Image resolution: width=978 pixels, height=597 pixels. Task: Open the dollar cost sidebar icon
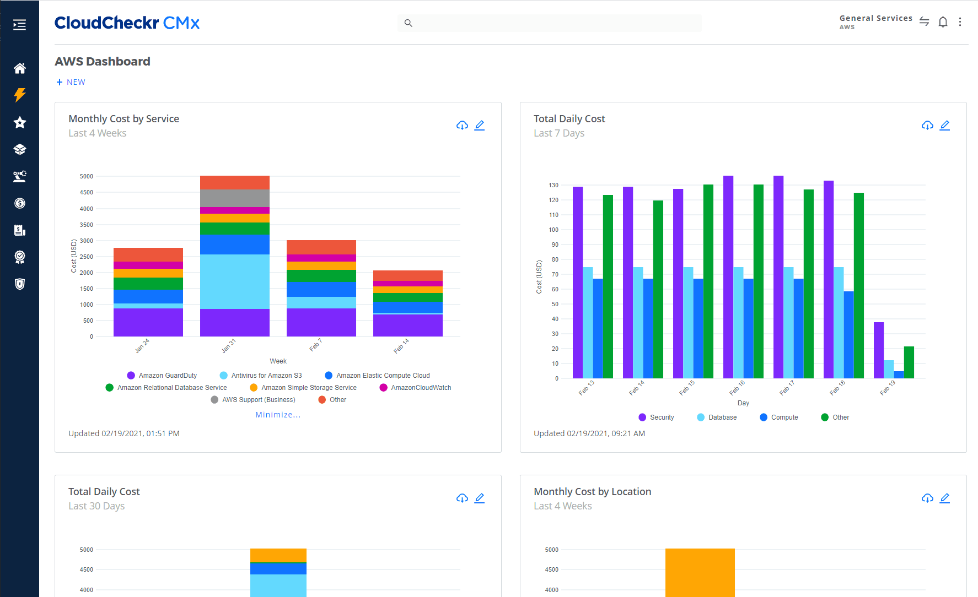click(20, 203)
